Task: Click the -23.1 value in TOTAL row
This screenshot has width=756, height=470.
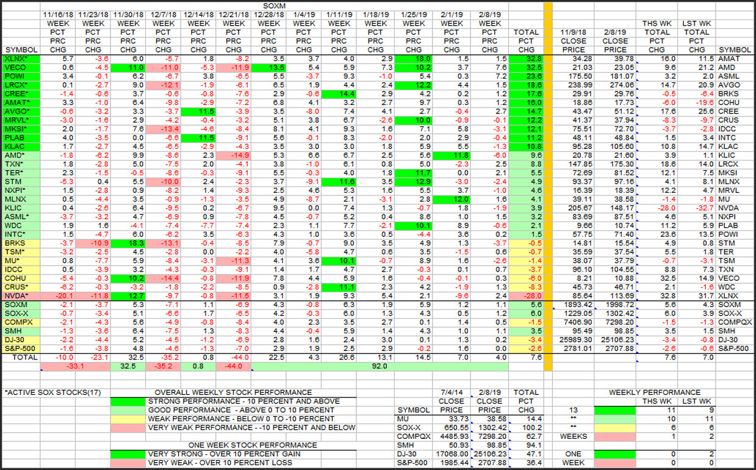Action: click(93, 358)
